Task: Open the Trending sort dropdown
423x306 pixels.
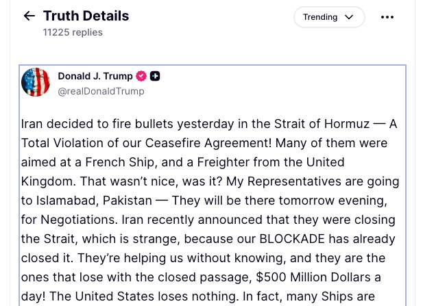Action: coord(329,17)
